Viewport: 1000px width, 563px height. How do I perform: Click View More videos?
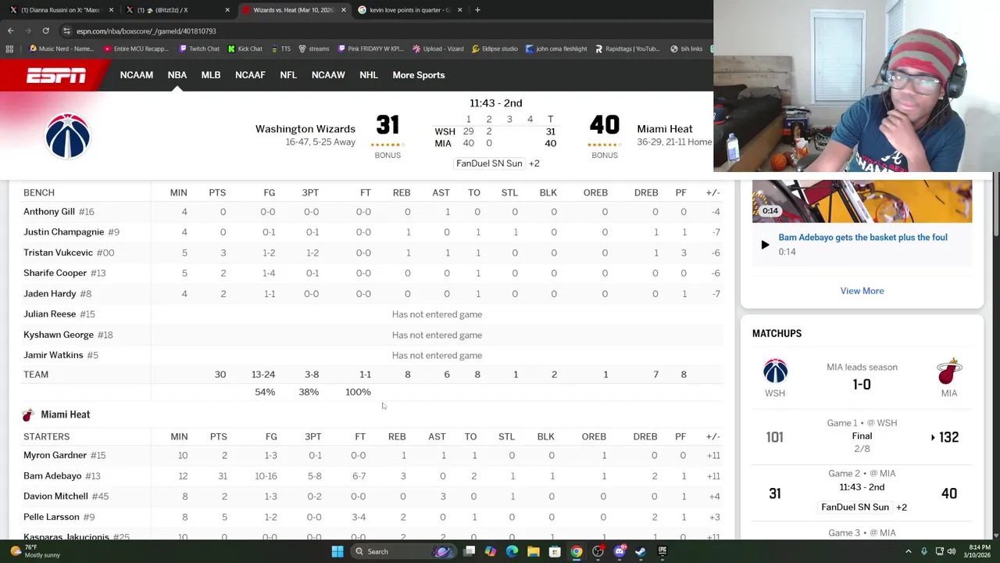click(x=862, y=291)
